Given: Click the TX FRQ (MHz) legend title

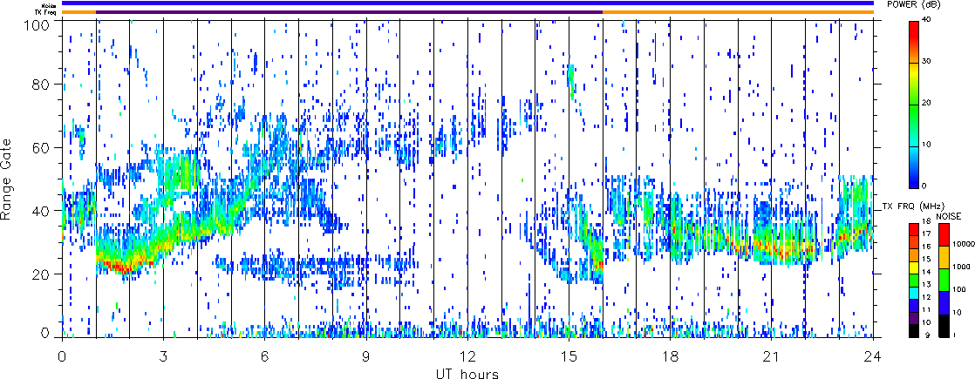Looking at the screenshot, I should tap(913, 206).
